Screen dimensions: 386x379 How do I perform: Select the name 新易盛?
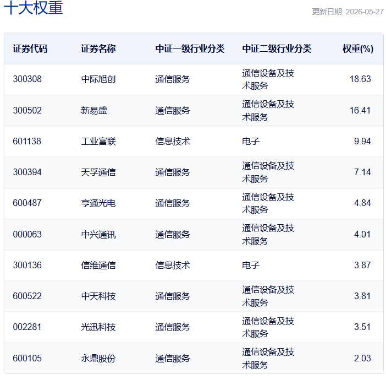(x=94, y=110)
